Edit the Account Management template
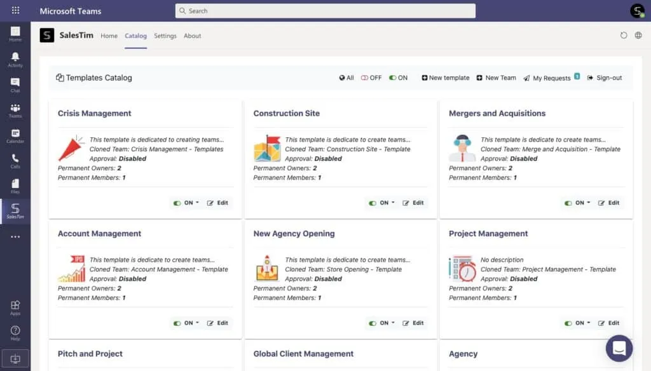Image resolution: width=651 pixels, height=371 pixels. coord(219,323)
